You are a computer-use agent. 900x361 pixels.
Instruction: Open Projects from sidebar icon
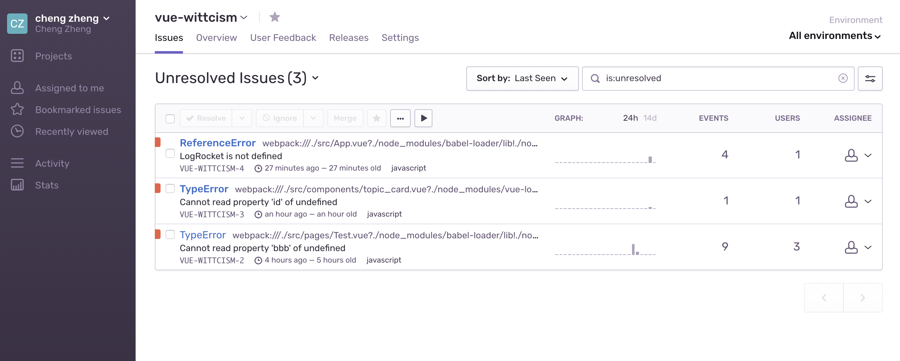tap(17, 56)
